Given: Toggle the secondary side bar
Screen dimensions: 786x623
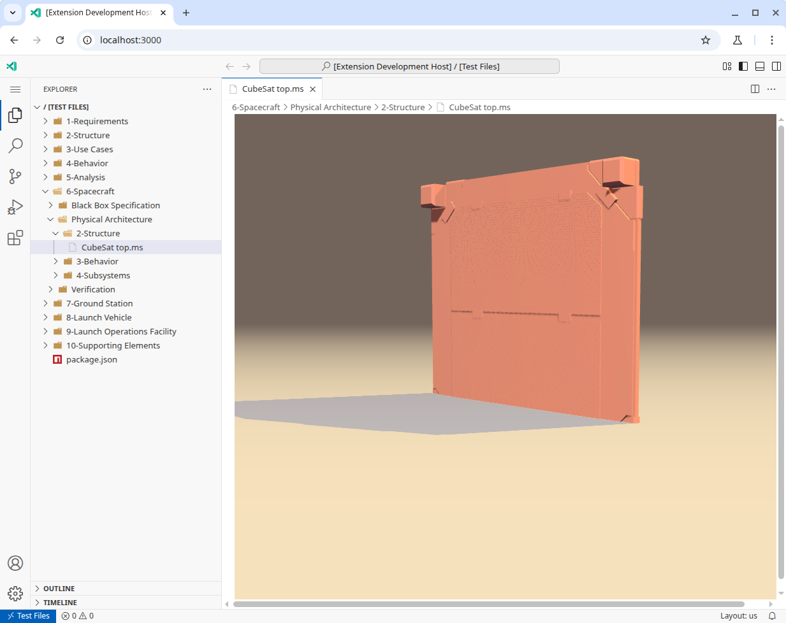Looking at the screenshot, I should (776, 66).
